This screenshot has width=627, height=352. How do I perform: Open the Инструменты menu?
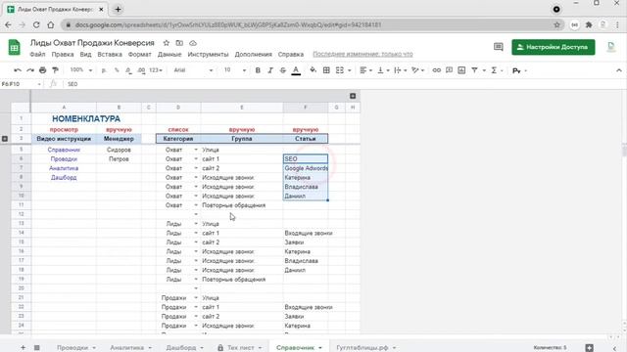click(208, 55)
